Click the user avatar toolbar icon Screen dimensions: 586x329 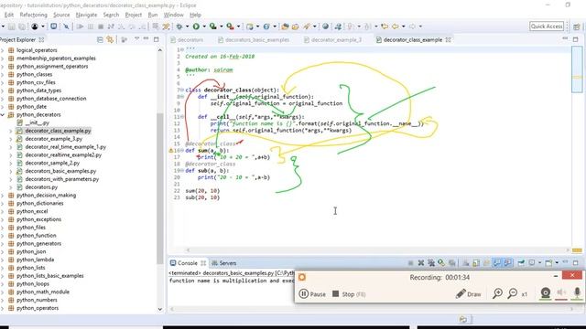(35, 27)
